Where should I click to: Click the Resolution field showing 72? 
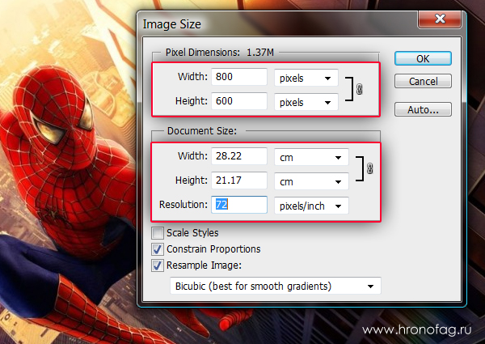click(x=238, y=206)
